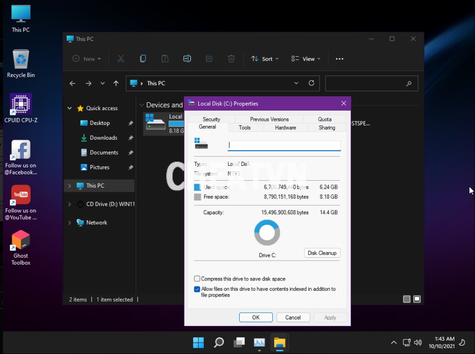Click the Refresh icon beside address bar
The height and width of the screenshot is (354, 475).
(x=311, y=83)
